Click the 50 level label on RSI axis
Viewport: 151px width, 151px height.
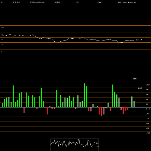(x=2, y=40)
